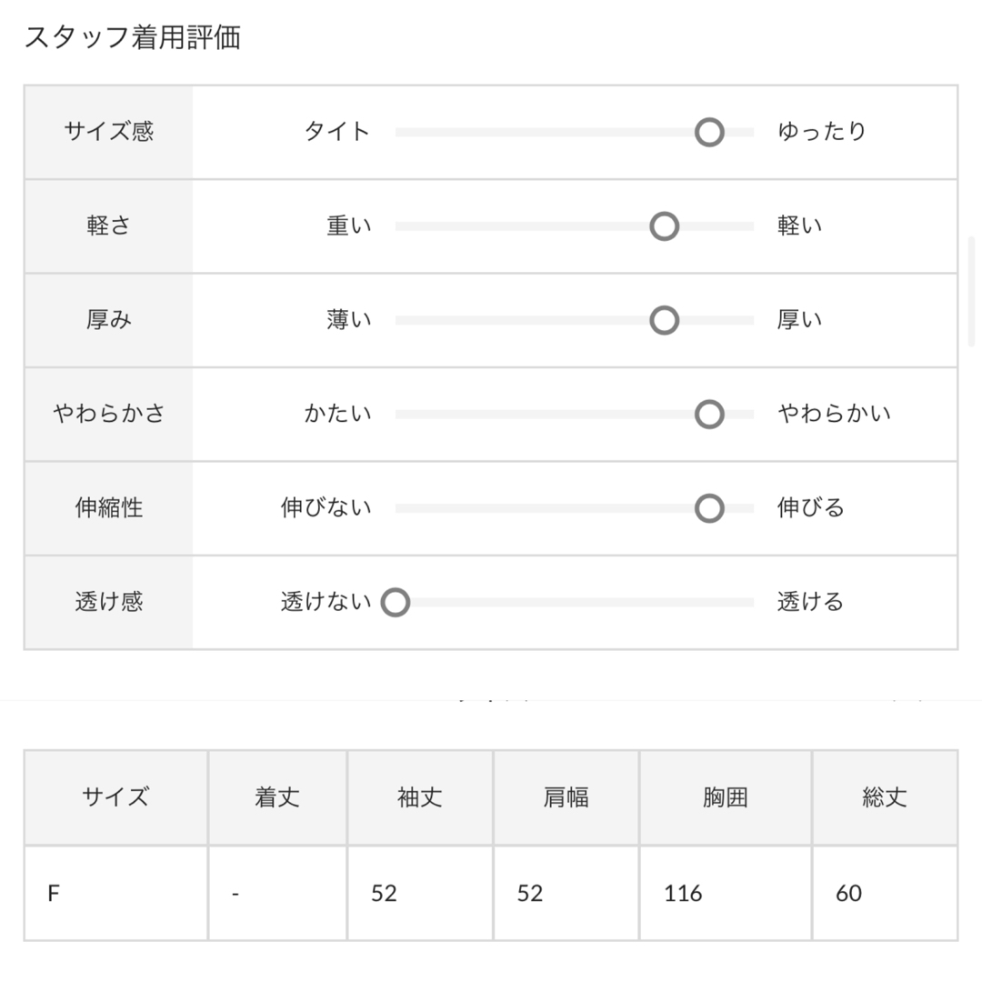Click the 厚み slider handle
Viewport: 982px width, 982px height.
coord(664,320)
